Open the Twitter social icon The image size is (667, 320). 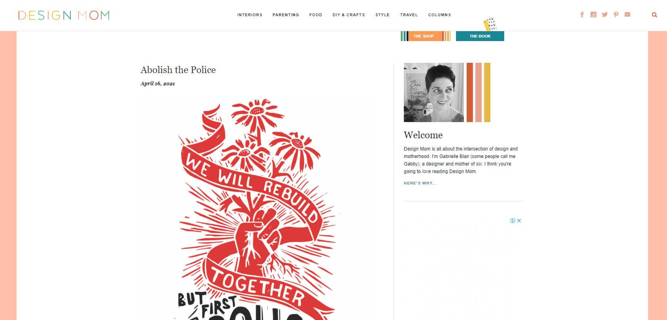(605, 15)
